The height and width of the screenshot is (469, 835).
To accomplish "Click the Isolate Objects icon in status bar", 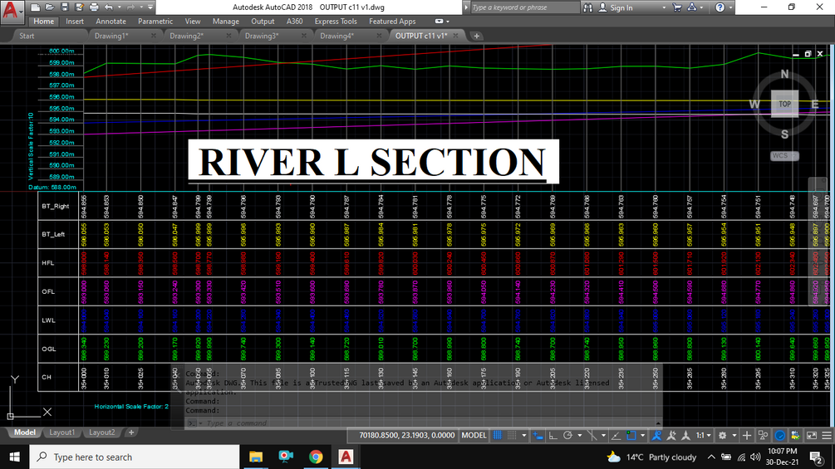I will [x=763, y=436].
